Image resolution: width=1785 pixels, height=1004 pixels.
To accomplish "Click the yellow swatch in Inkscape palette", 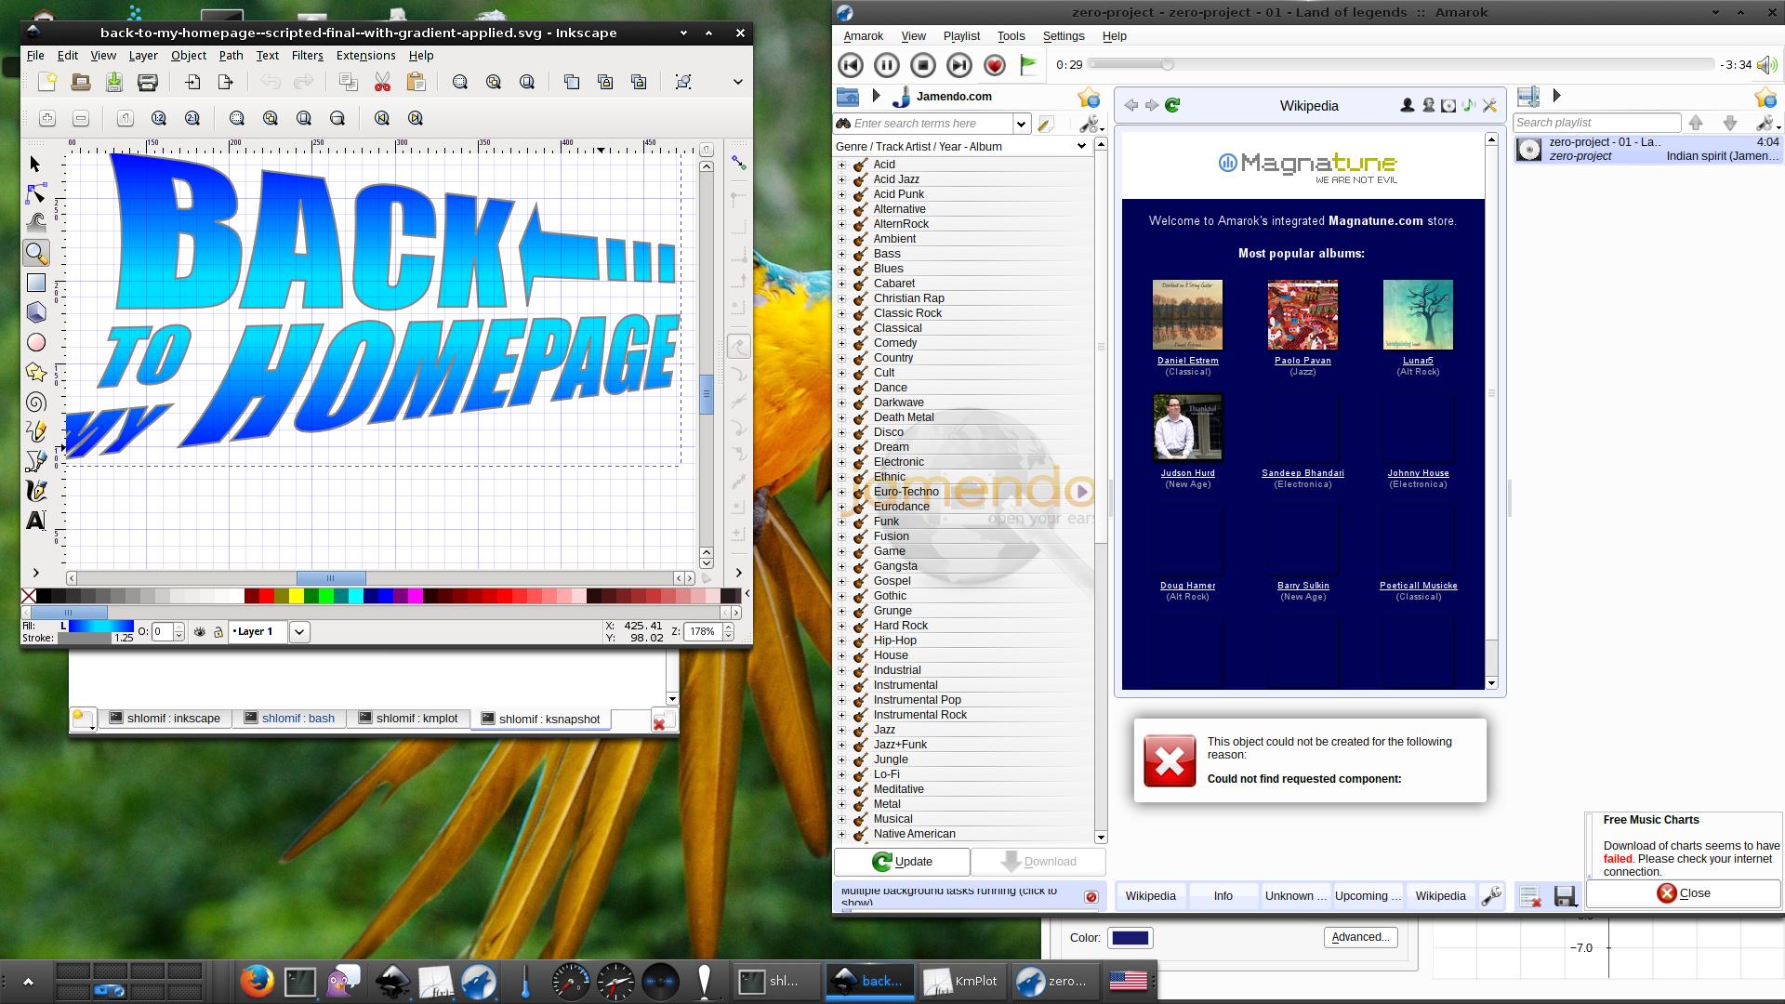I will (296, 596).
